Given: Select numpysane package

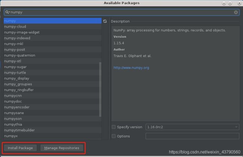Looking at the screenshot, I should pyautogui.click(x=53, y=113).
